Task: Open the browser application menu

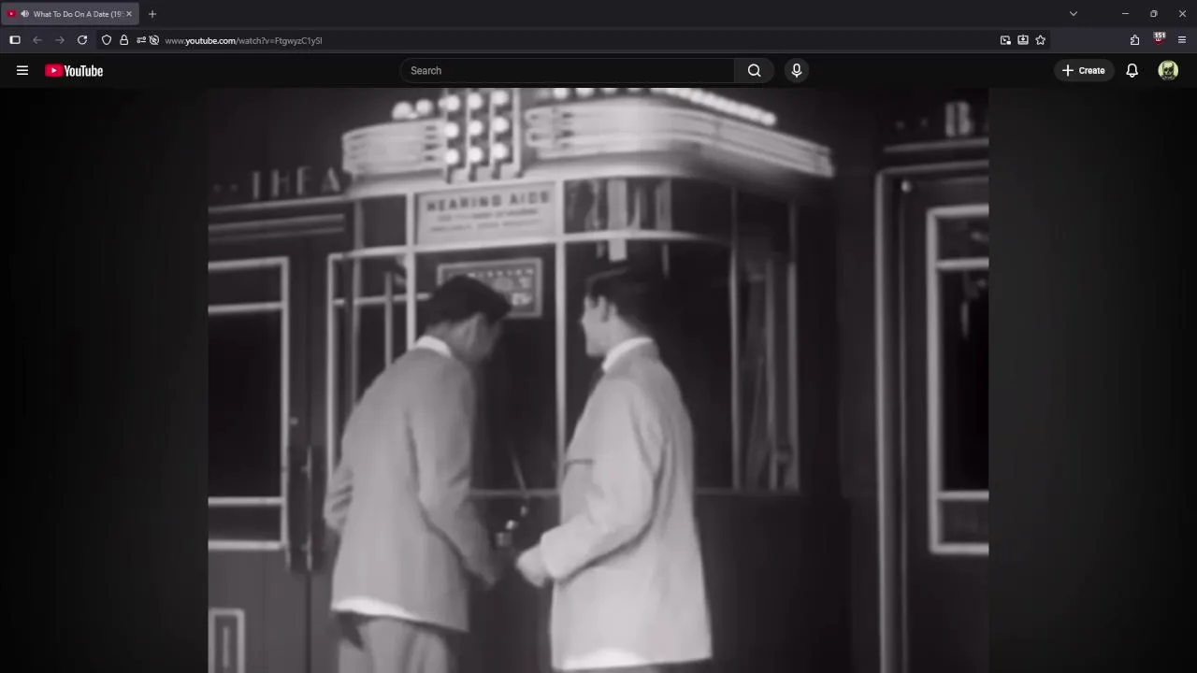Action: (1182, 40)
